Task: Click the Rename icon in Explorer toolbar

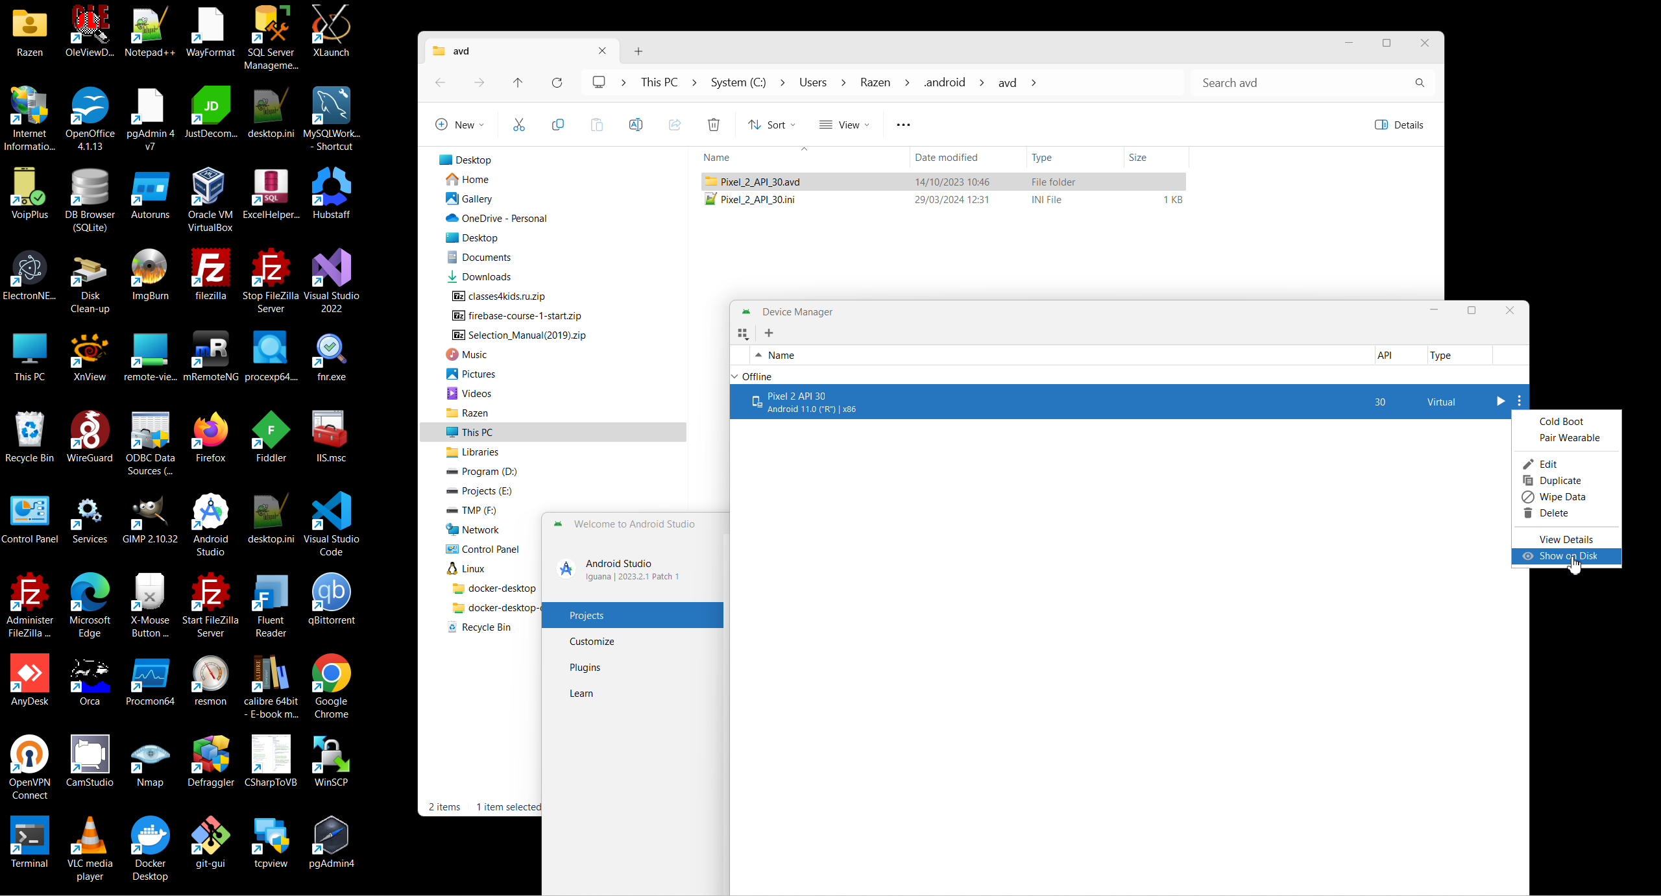Action: 635,124
